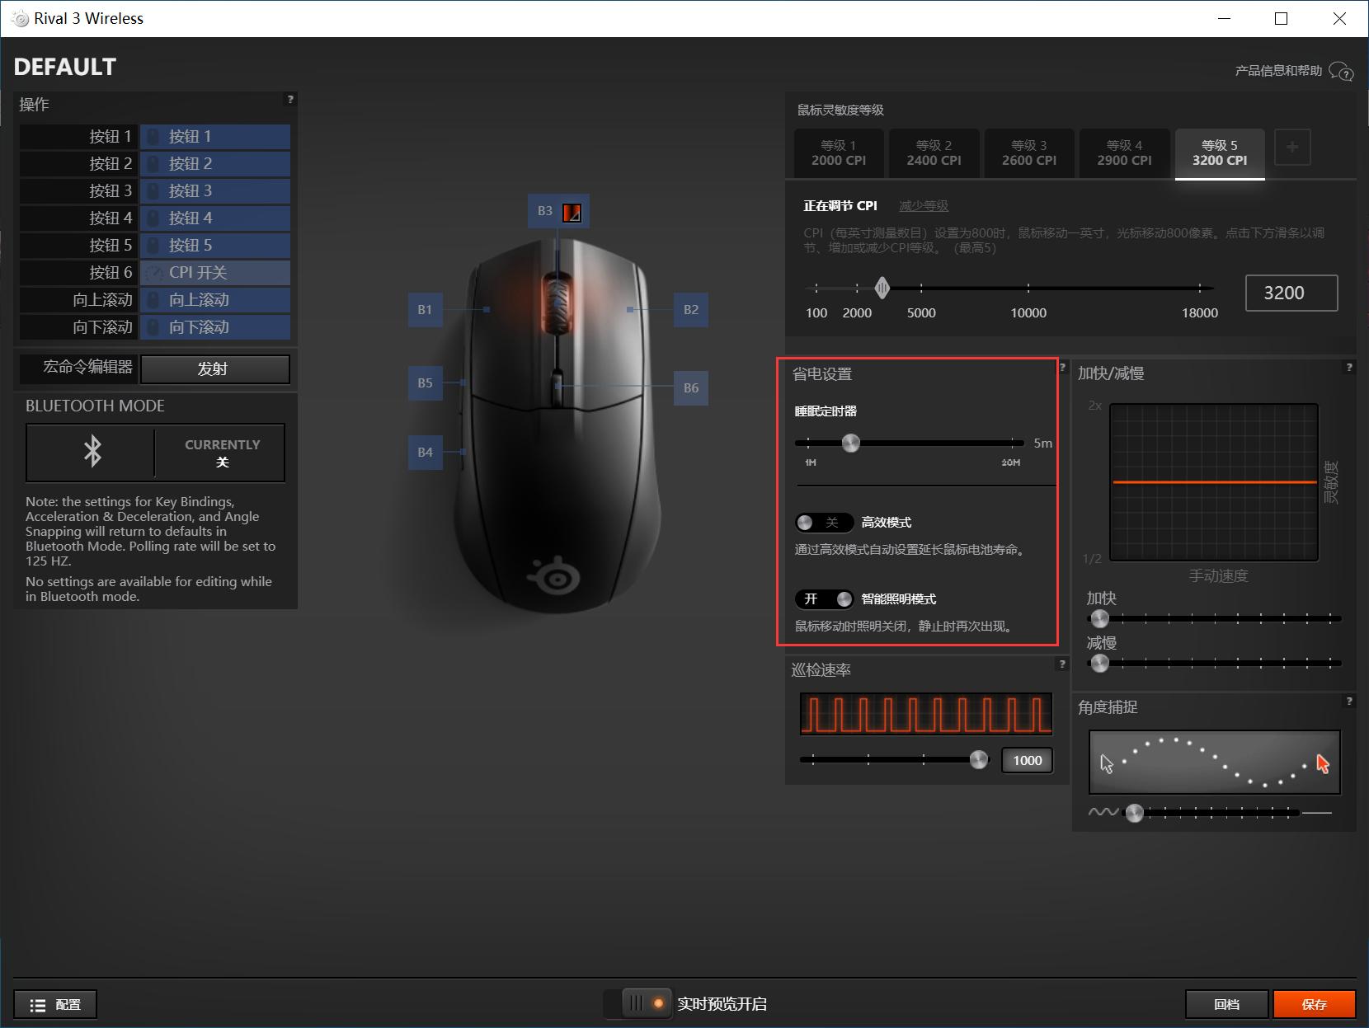Click help icon for 巡检速率 panel
This screenshot has width=1369, height=1028.
[x=1062, y=664]
